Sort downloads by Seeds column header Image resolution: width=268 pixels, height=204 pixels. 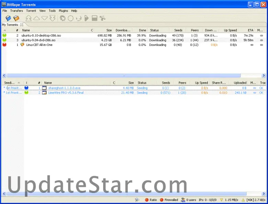178,30
